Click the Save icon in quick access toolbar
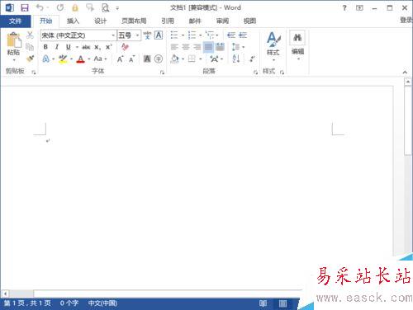Viewport: 413px width, 310px height. [x=25, y=7]
